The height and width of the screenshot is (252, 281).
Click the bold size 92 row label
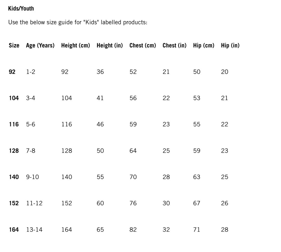(12, 72)
